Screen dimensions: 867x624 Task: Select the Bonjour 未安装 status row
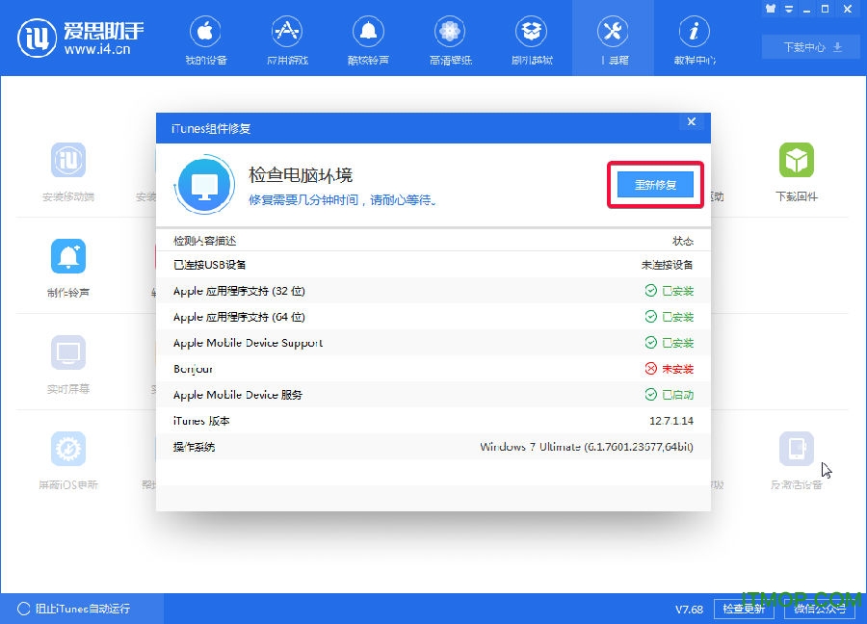[x=433, y=369]
